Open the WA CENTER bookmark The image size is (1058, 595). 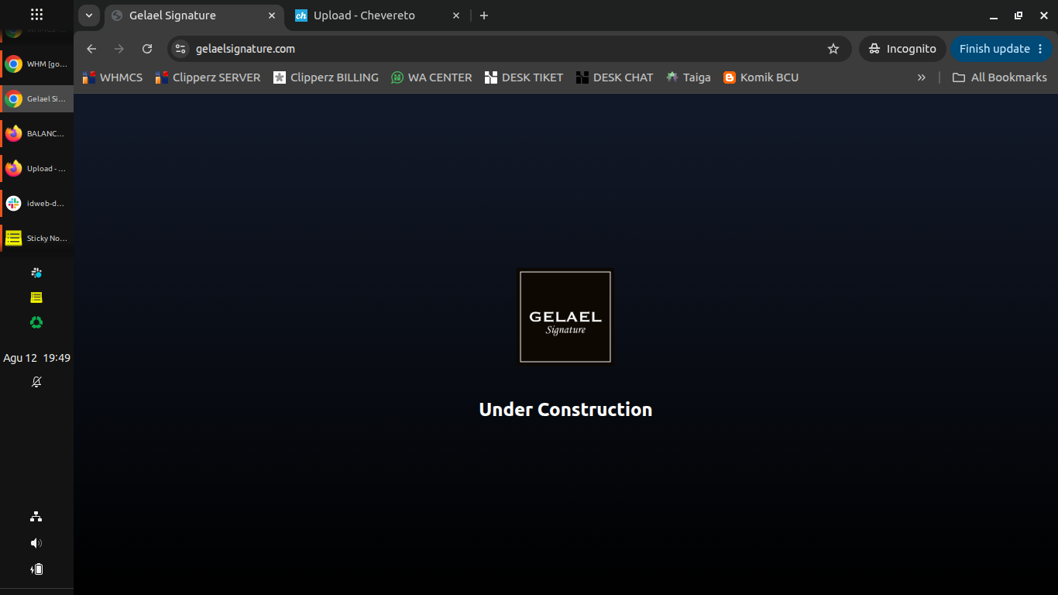tap(431, 77)
